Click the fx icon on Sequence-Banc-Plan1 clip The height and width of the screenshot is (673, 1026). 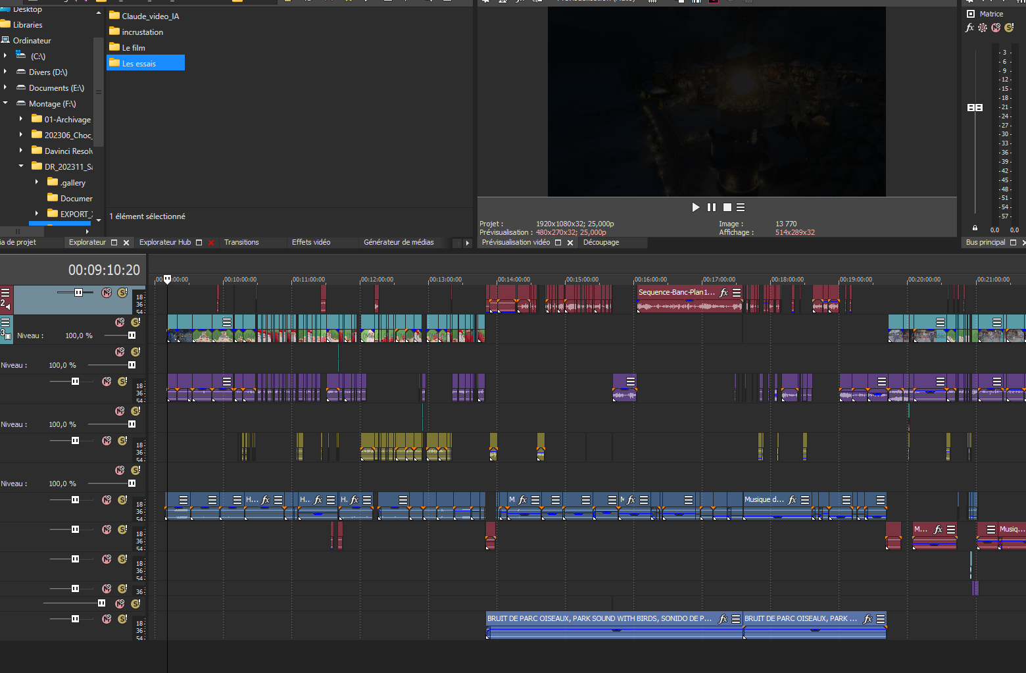723,293
